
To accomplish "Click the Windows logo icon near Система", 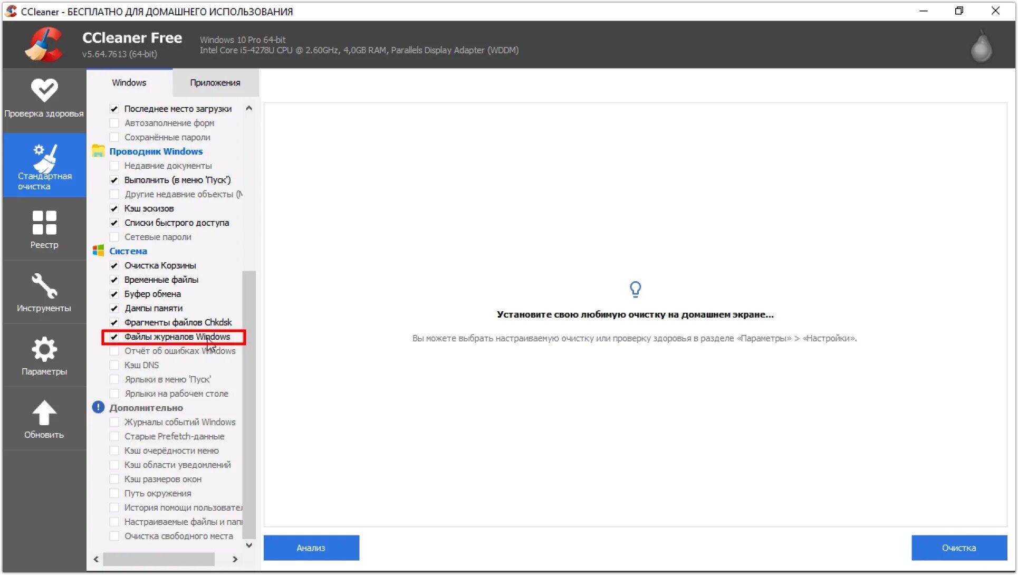I will pos(98,251).
